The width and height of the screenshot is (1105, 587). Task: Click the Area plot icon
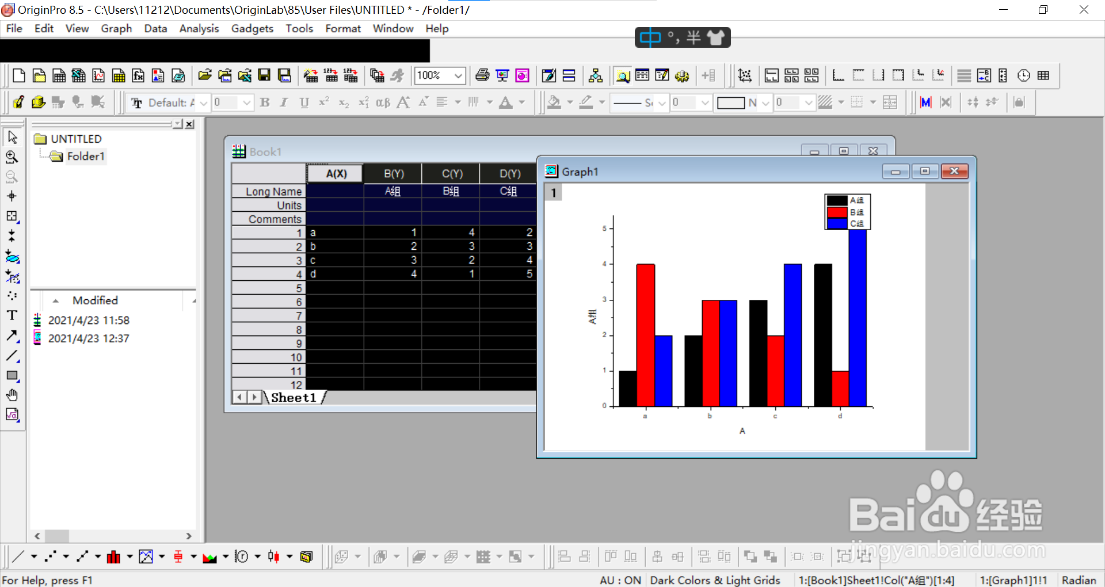209,556
